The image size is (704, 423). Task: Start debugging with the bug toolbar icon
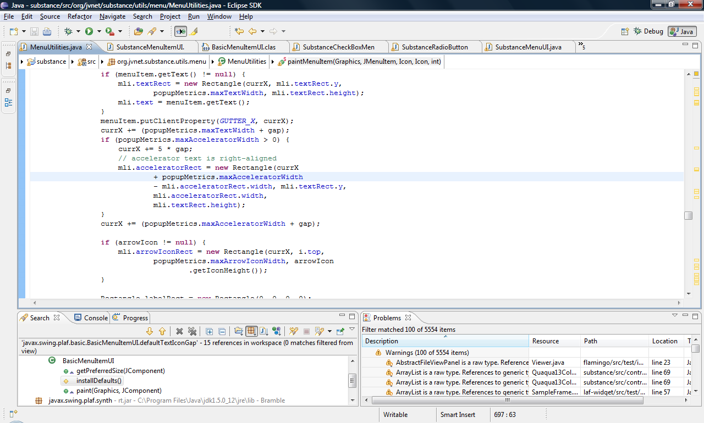(68, 31)
